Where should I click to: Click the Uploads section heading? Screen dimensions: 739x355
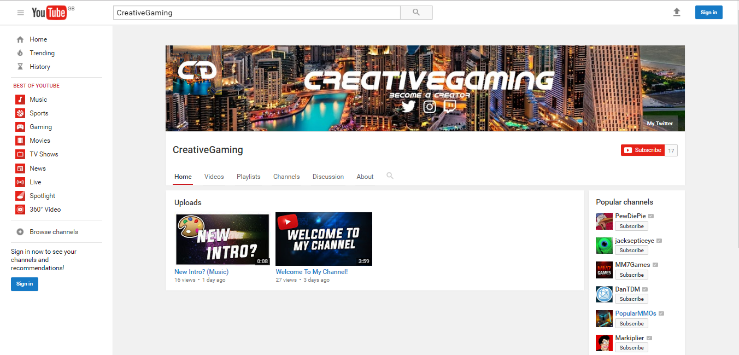pyautogui.click(x=188, y=202)
